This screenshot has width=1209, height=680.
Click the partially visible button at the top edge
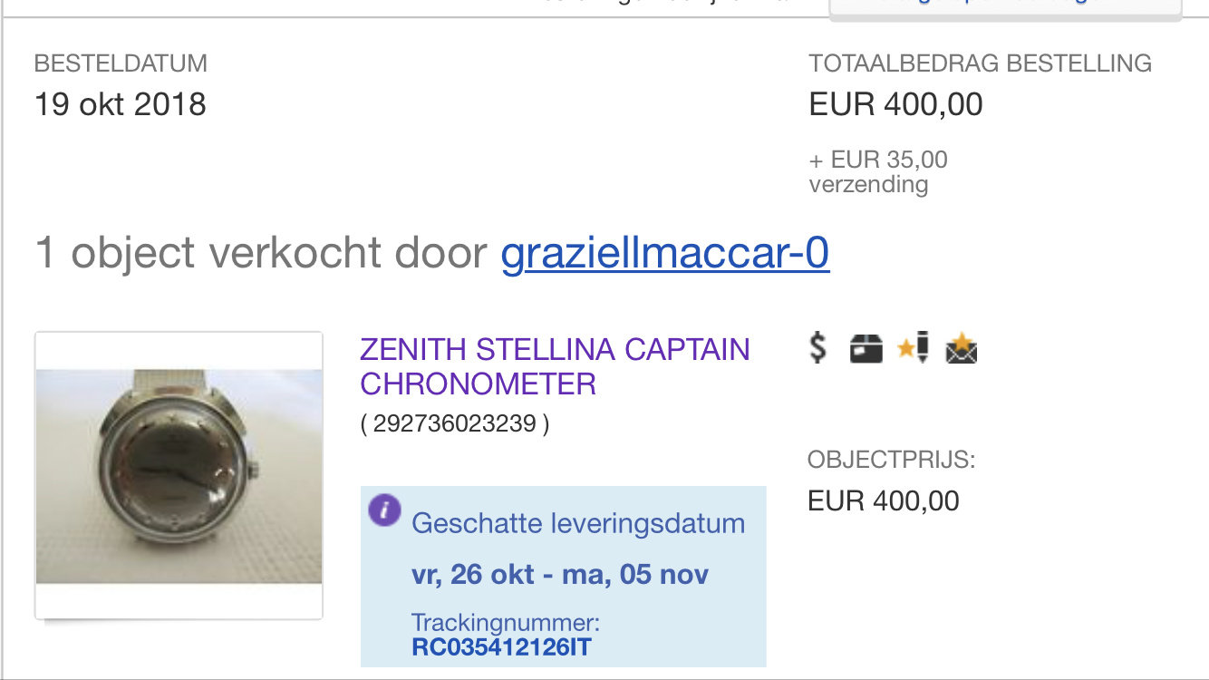click(x=1006, y=7)
